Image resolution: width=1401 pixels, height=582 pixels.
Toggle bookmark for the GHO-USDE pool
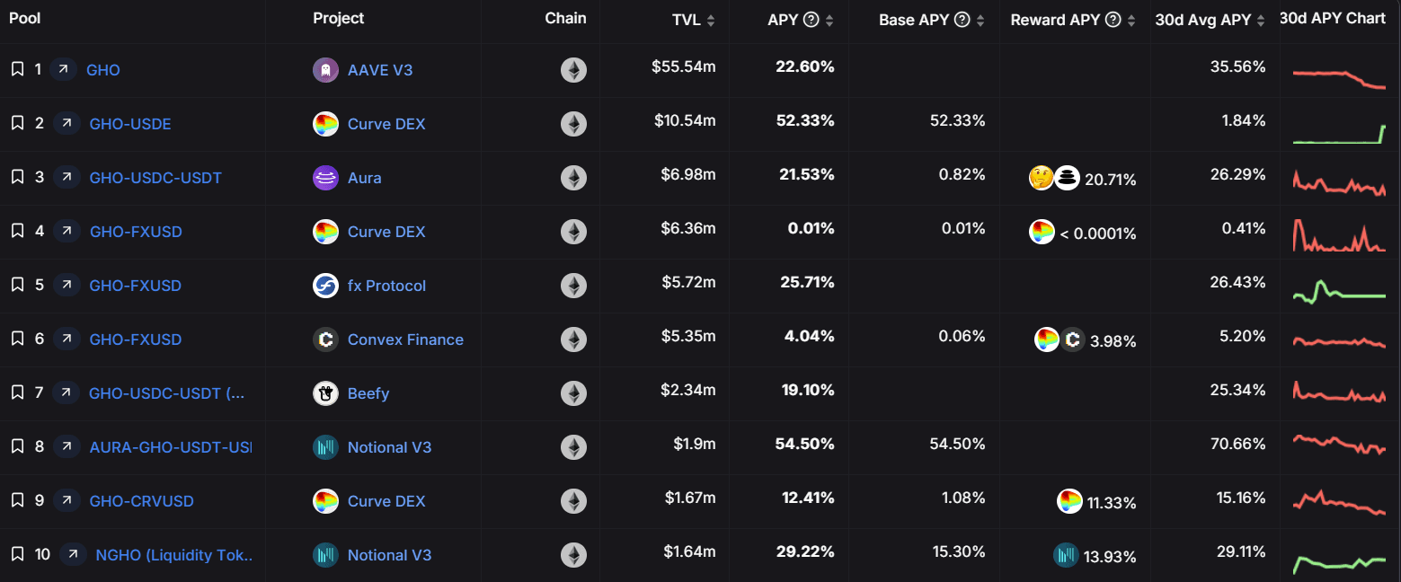point(17,123)
